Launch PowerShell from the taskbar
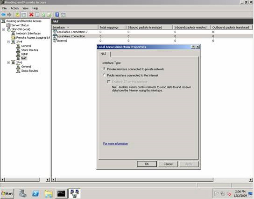The width and height of the screenshot is (254, 199). click(x=35, y=193)
